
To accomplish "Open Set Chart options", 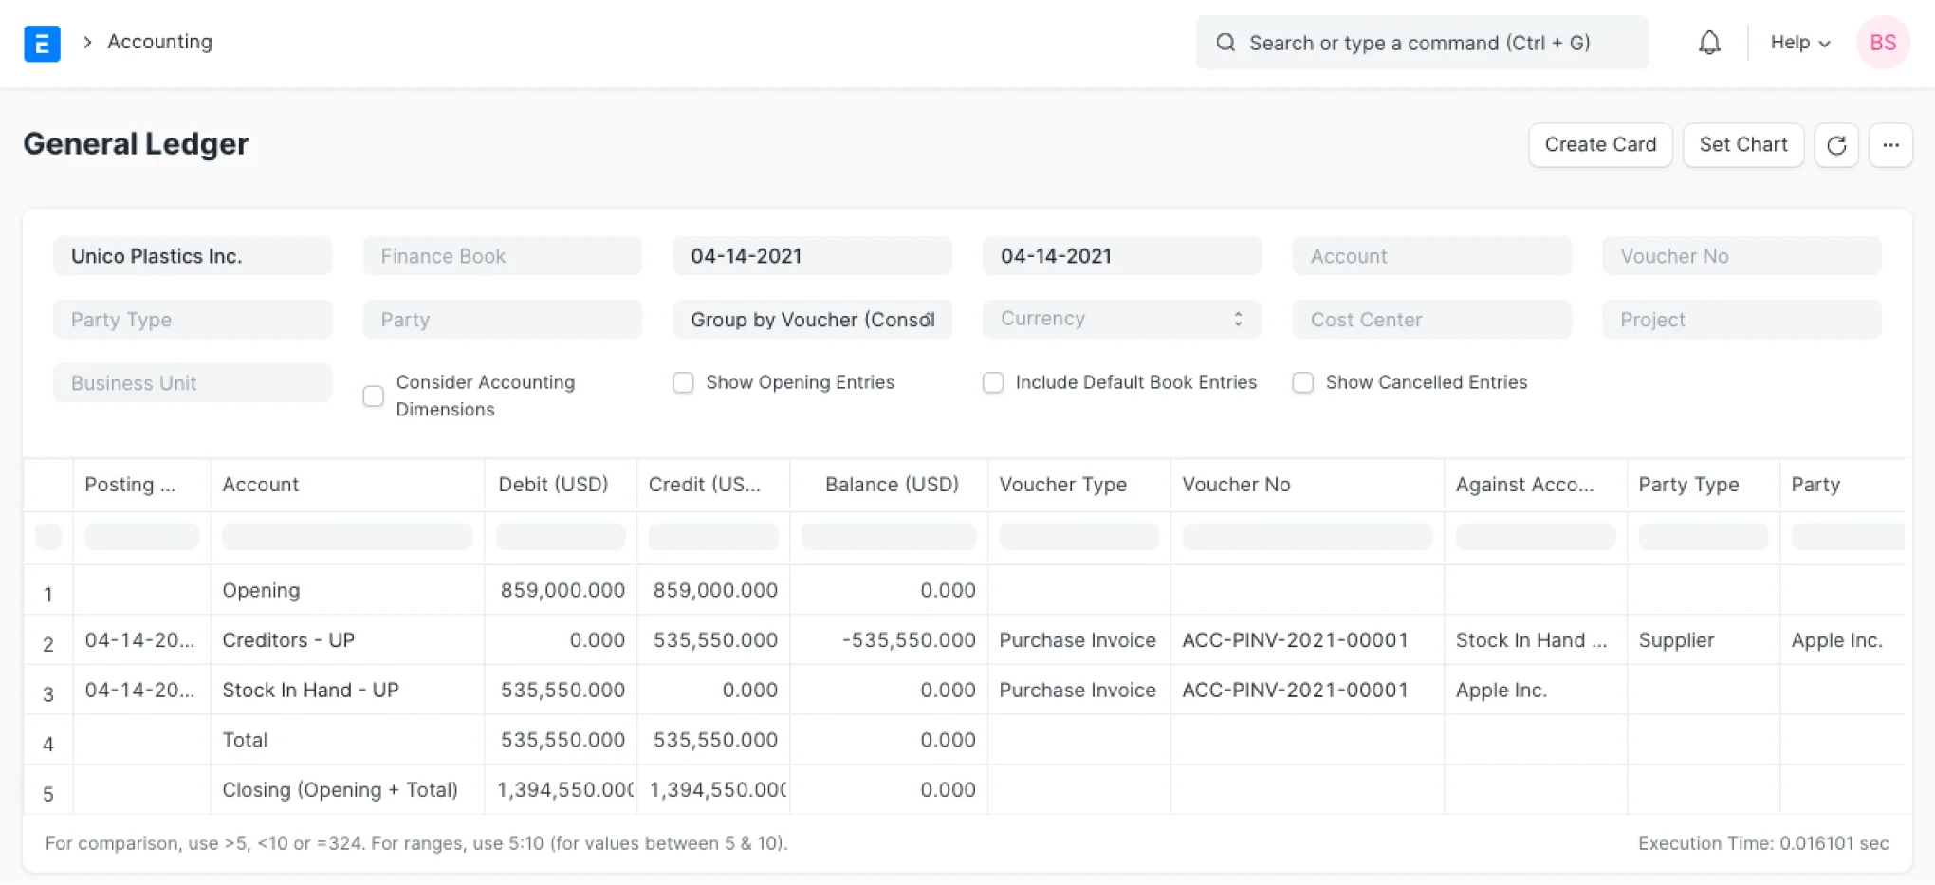I will pyautogui.click(x=1743, y=144).
